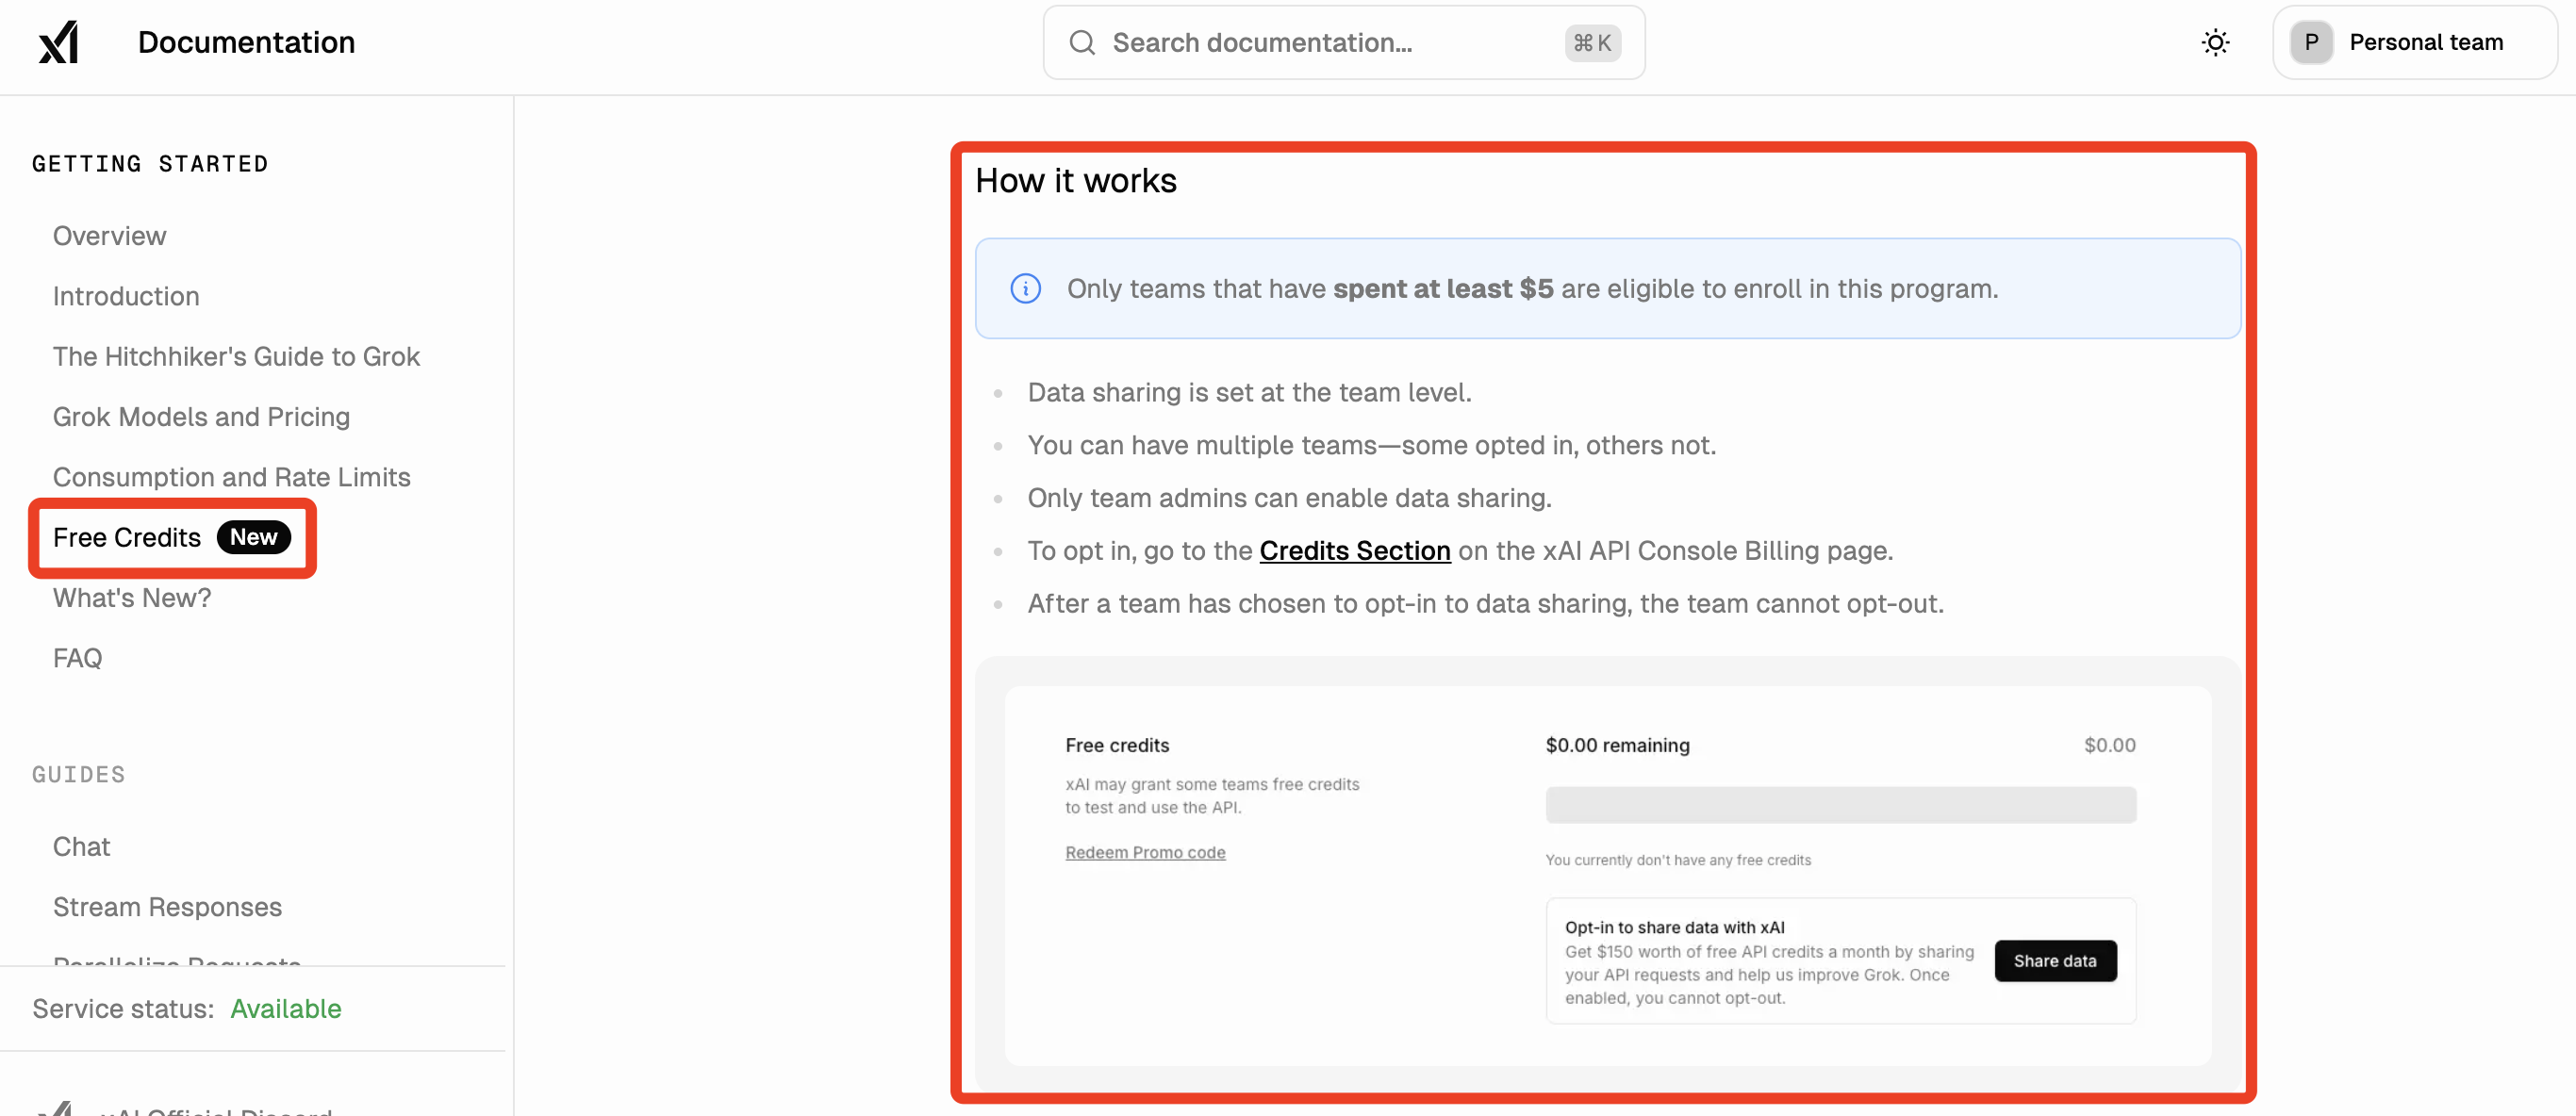2576x1116 pixels.
Task: Open the Overview page
Action: point(109,236)
